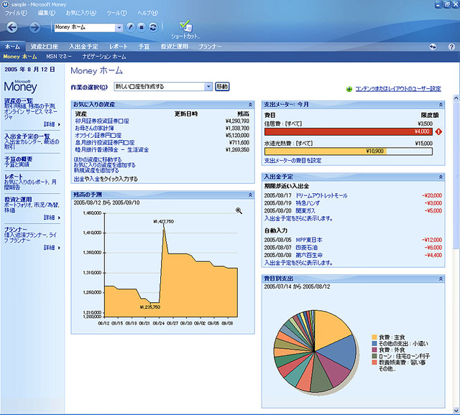
Task: Switch to the 予算 tab
Action: pos(144,47)
